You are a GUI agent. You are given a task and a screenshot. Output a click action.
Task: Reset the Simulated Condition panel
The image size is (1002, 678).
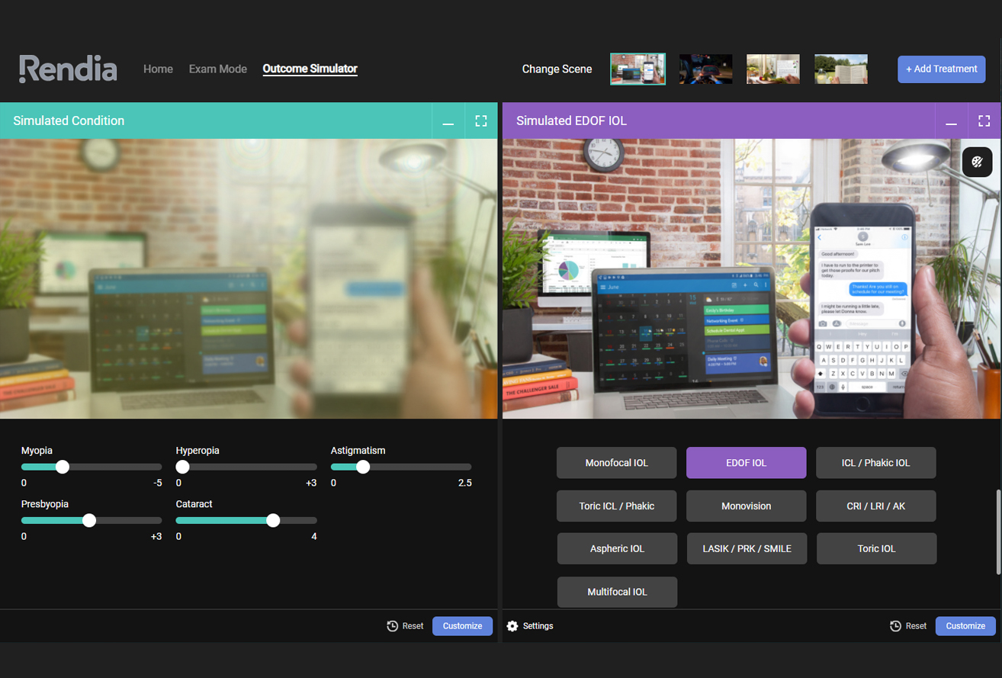coord(405,626)
